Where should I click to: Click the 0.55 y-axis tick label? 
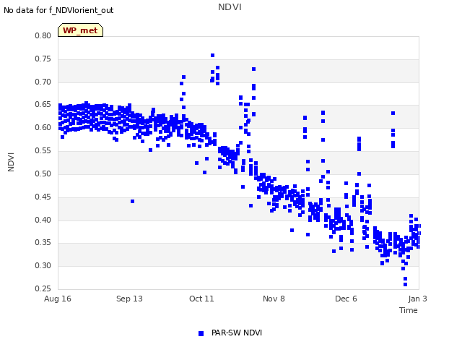43,150
